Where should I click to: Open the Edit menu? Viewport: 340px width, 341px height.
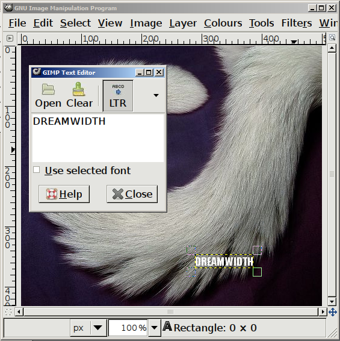tap(43, 23)
